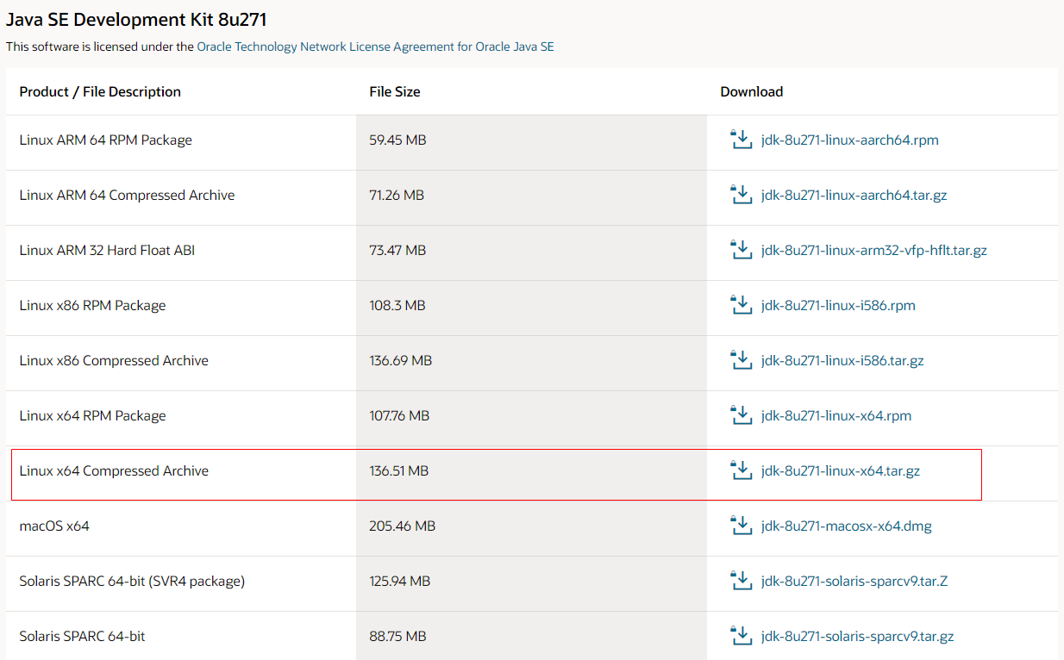Download jdk-8u271-linux-x64.rpm link
1064x660 pixels.
pyautogui.click(x=836, y=415)
